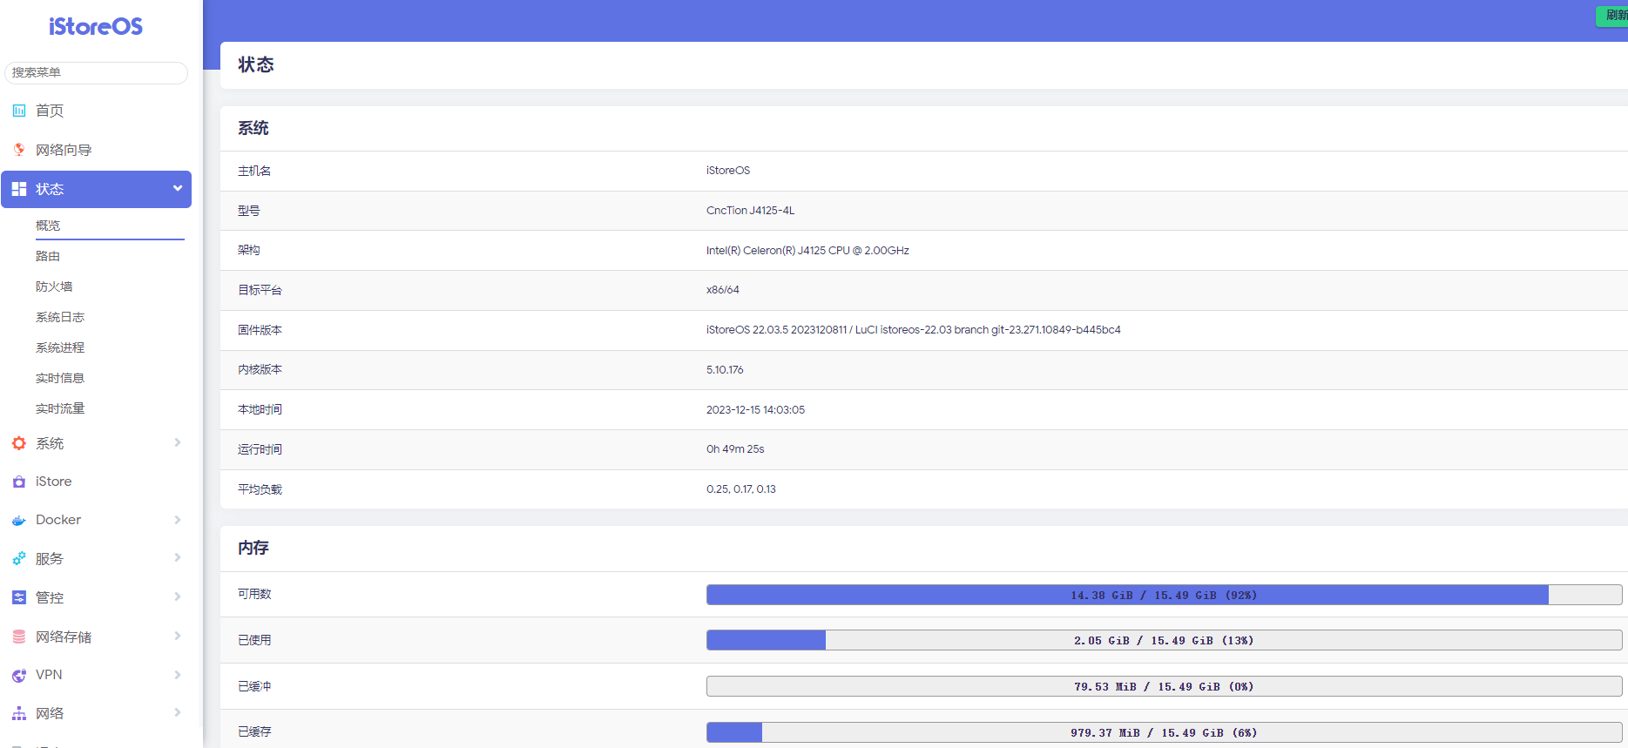The image size is (1628, 748).
Task: Click the Network Wizard icon
Action: [x=19, y=150]
